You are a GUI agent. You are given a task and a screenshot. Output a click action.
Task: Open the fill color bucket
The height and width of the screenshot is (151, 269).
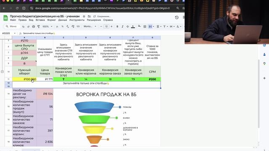tap(139, 26)
